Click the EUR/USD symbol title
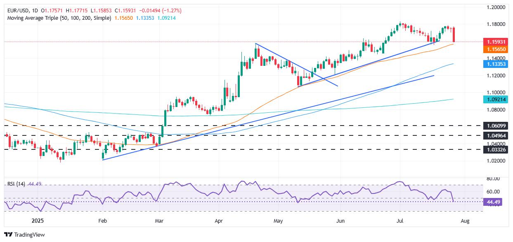513x242 pixels. [x=18, y=10]
